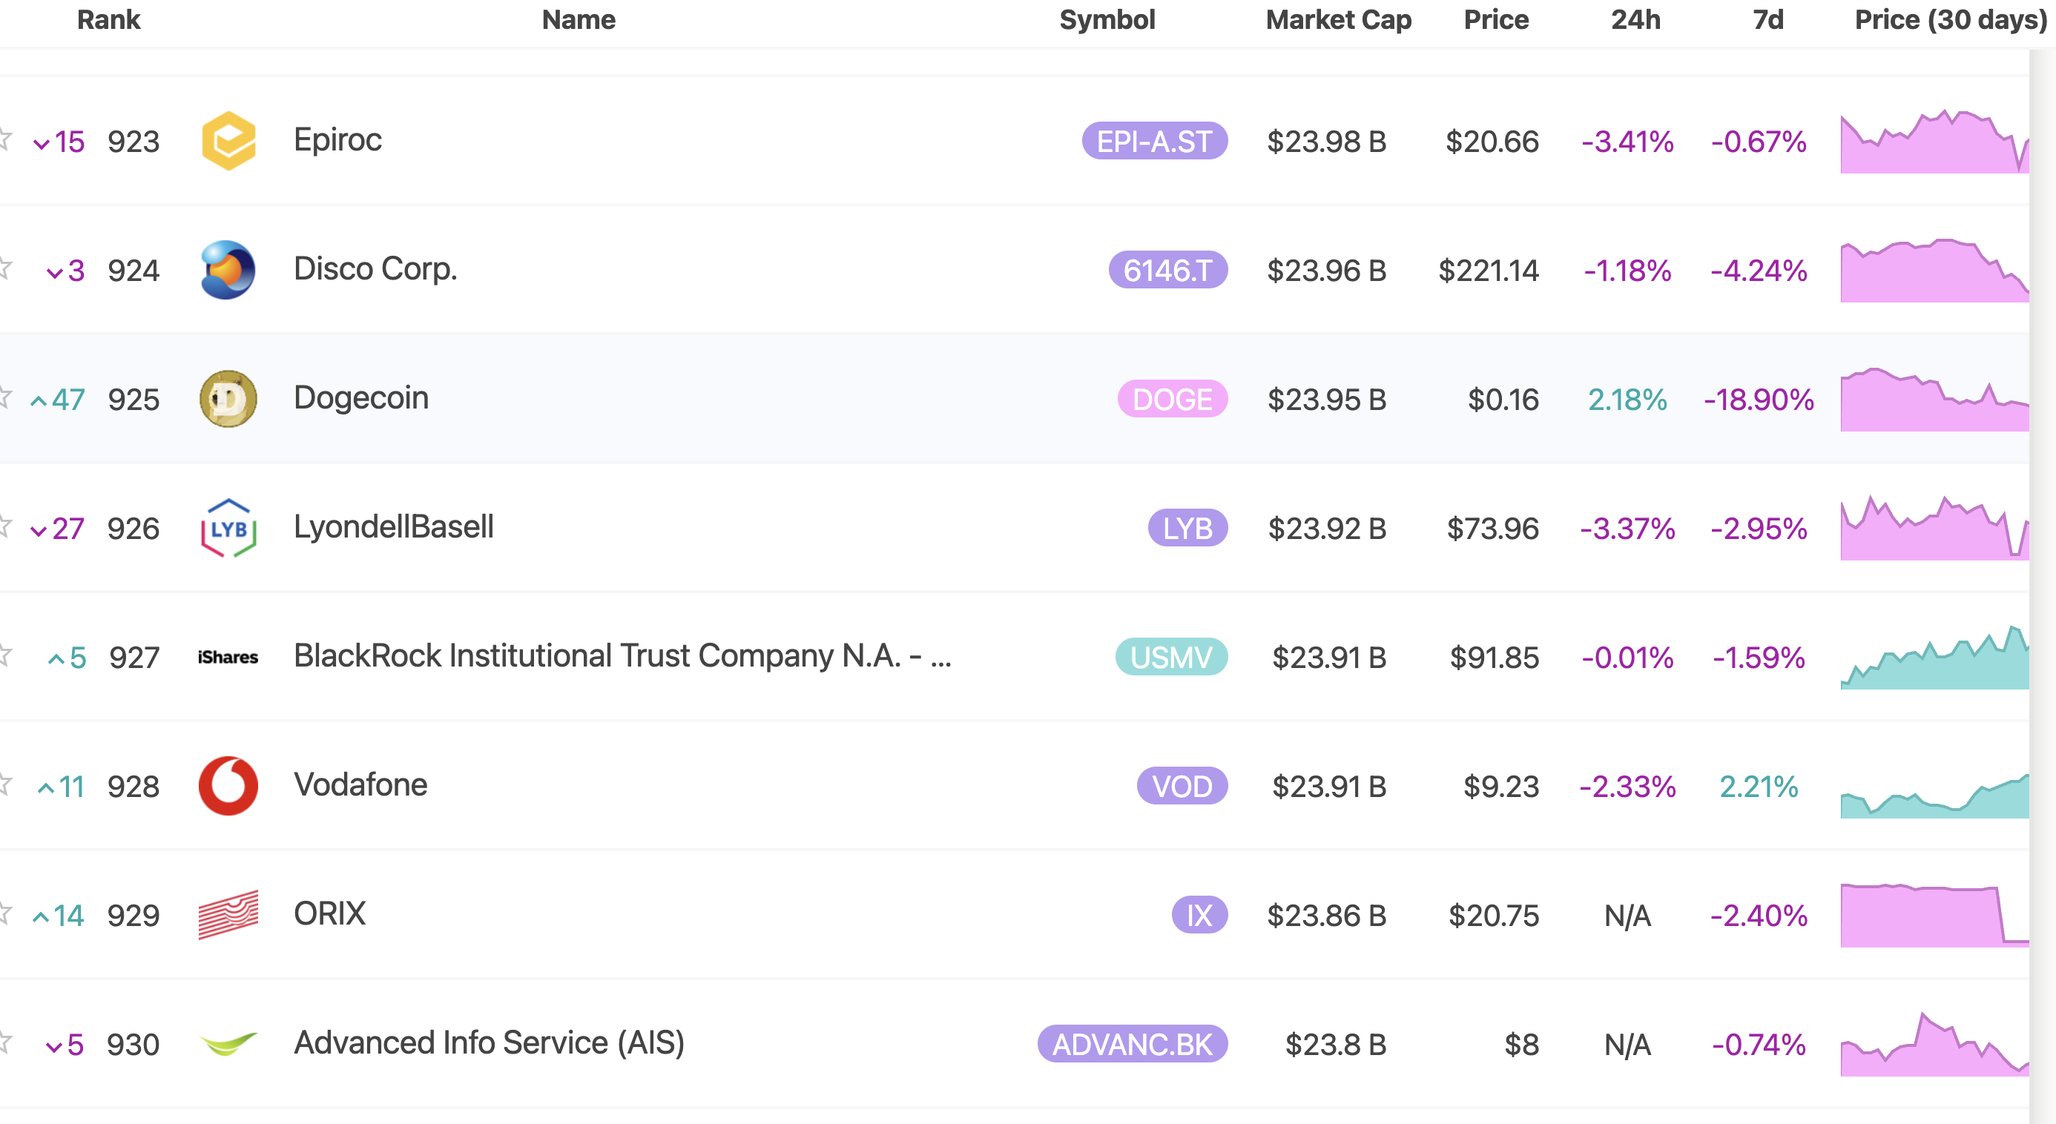Click LyondellBasell rank change down 27
2056x1124 pixels.
click(57, 528)
